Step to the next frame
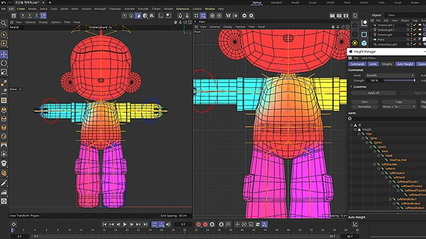The image size is (426, 239). click(131, 224)
